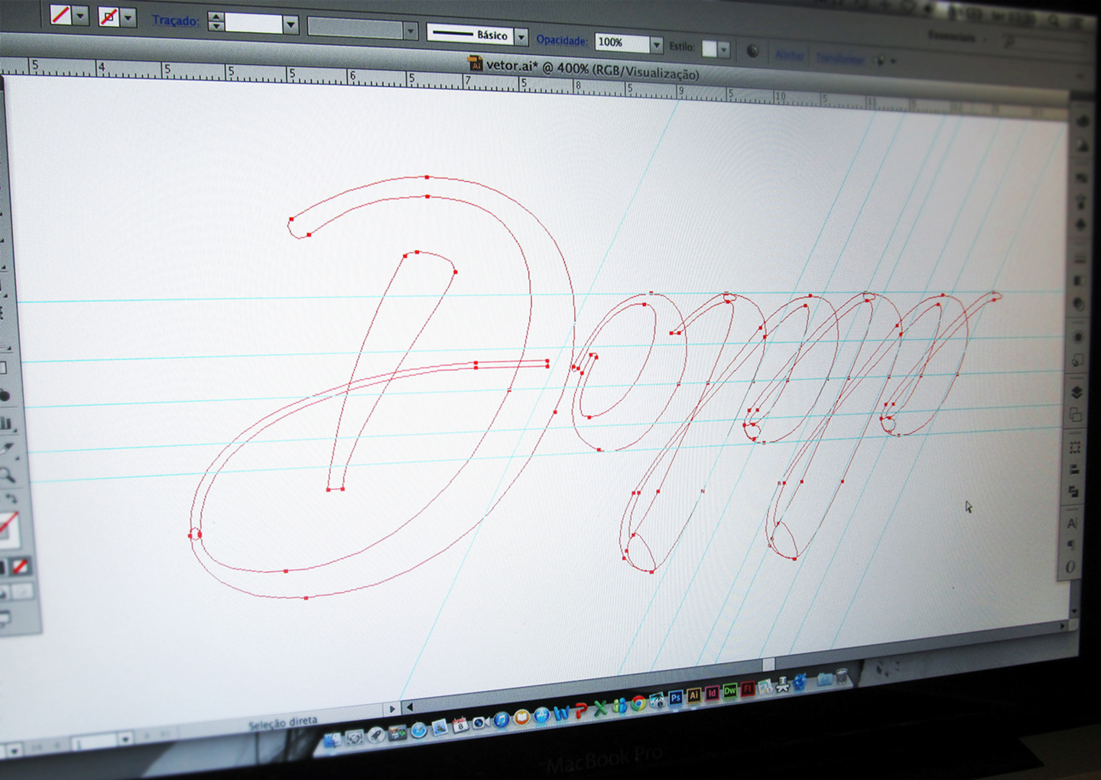1101x780 pixels.
Task: Open the Pathfinder panel icon
Action: [x=1073, y=490]
